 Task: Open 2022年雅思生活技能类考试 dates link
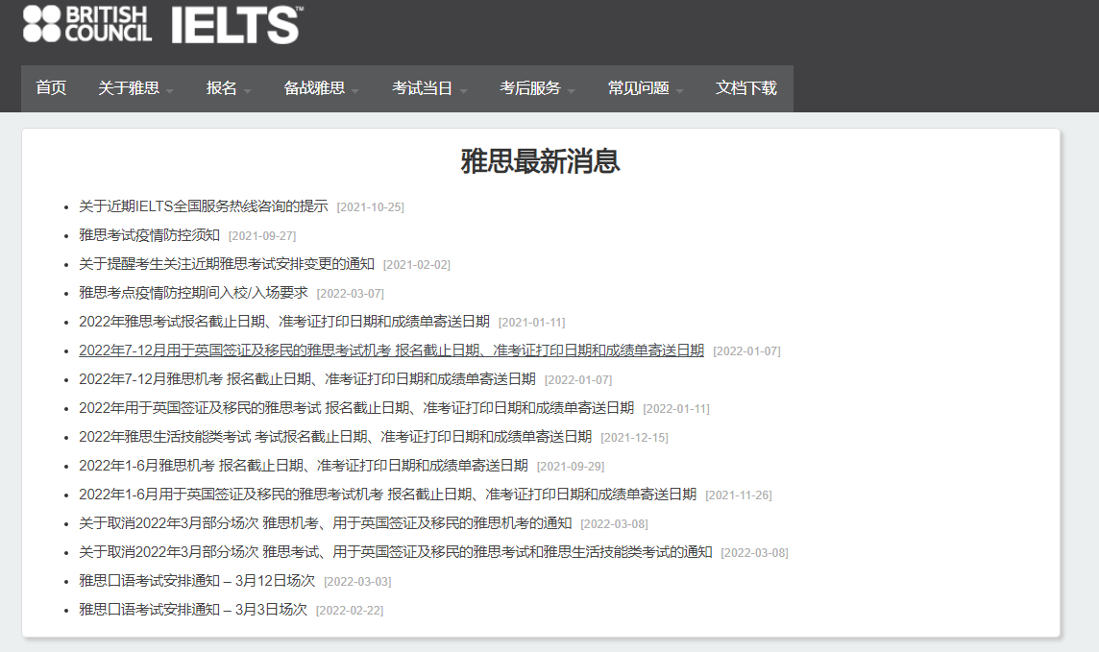[334, 437]
